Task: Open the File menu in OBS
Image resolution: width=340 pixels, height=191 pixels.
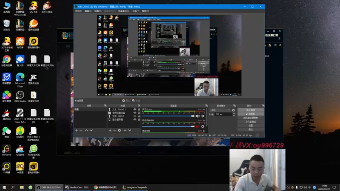Action: pyautogui.click(x=78, y=11)
